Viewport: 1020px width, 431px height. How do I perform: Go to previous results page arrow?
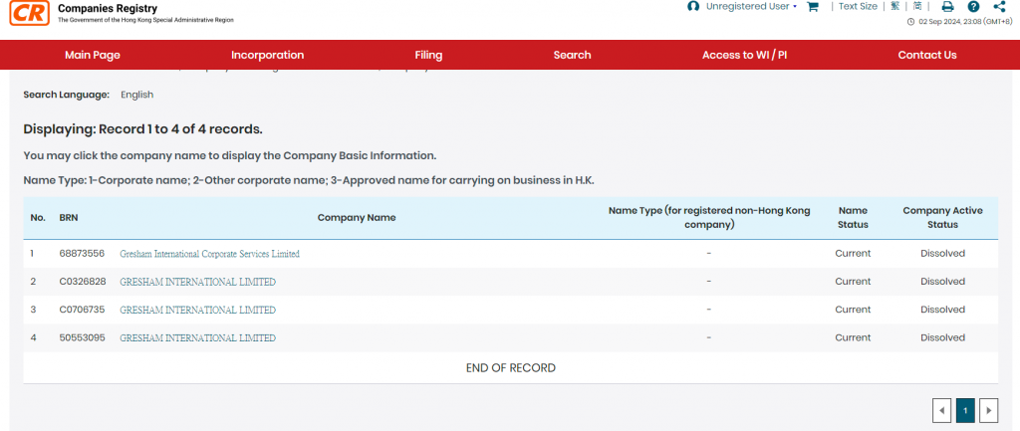(941, 410)
